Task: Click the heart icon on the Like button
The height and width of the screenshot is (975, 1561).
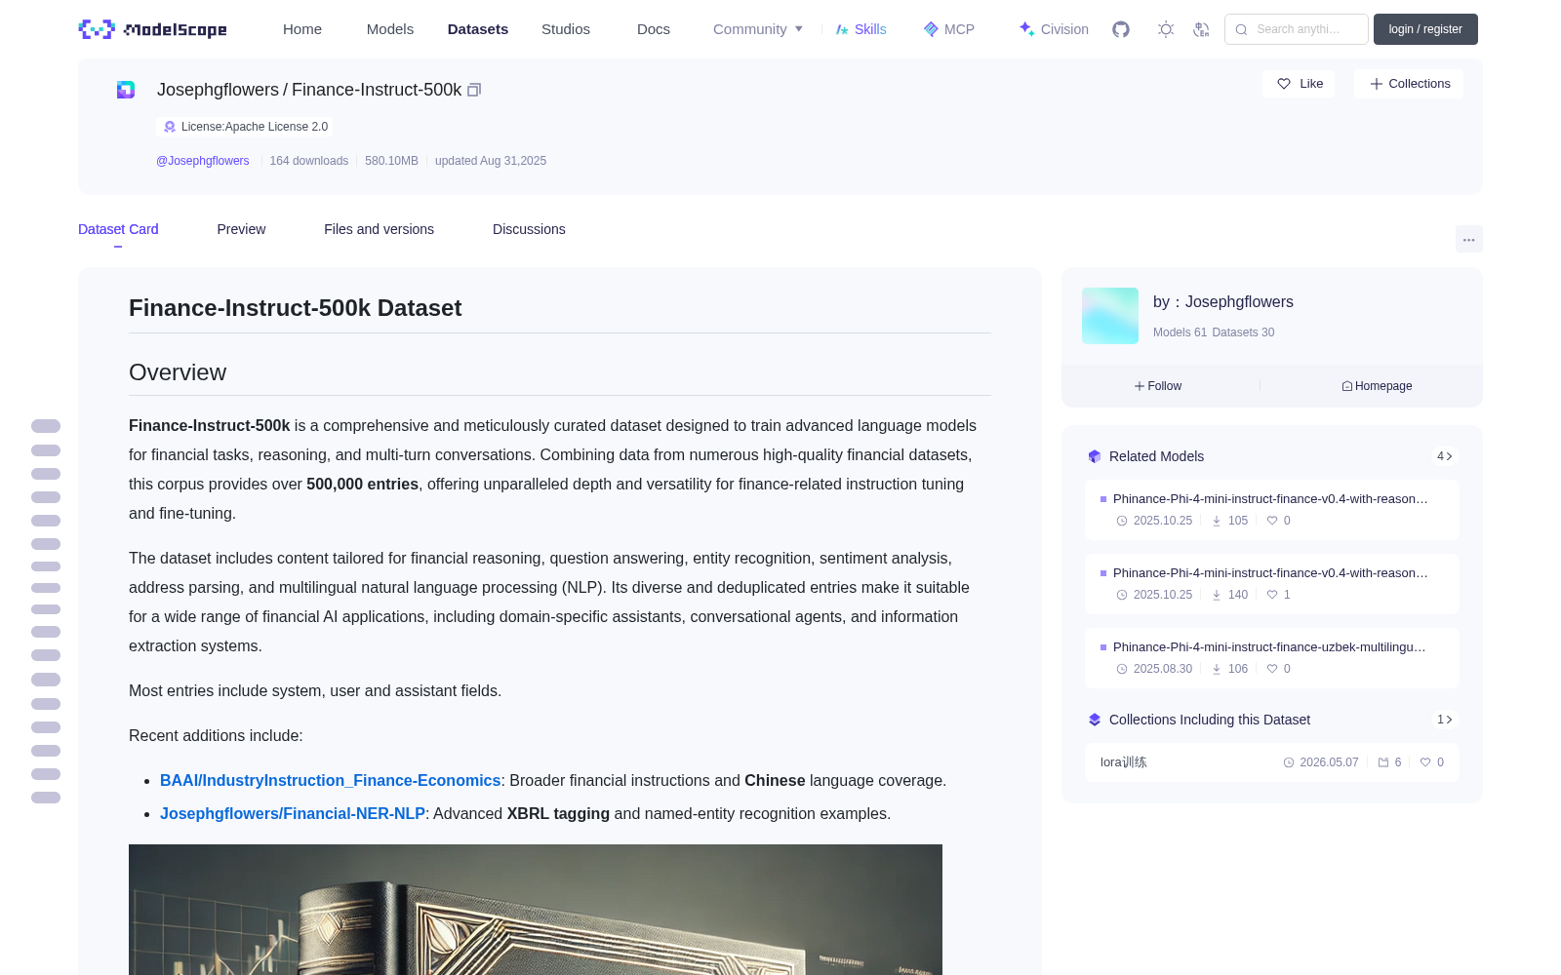Action: tap(1284, 84)
